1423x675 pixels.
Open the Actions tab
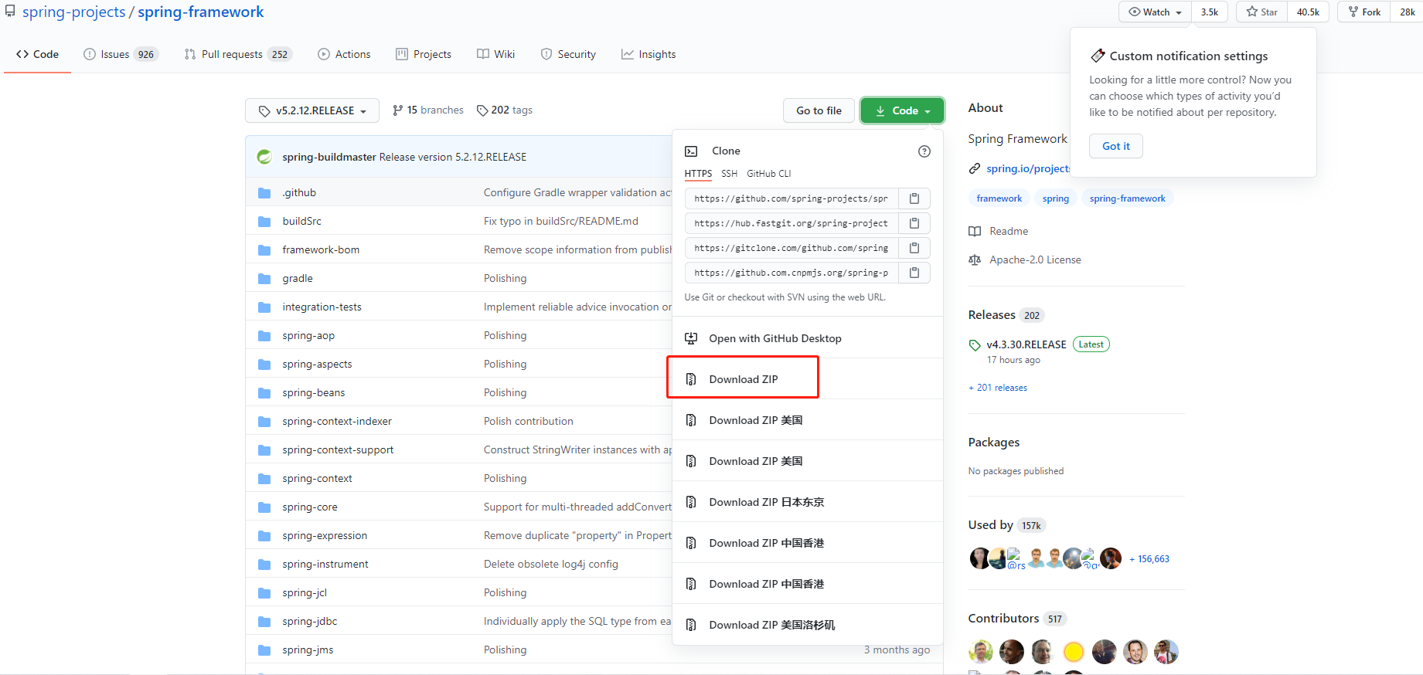344,54
